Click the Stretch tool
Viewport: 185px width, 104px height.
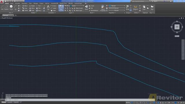(x=25, y=10)
